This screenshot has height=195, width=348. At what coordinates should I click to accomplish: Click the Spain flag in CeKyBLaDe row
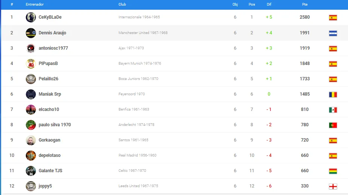333,18
